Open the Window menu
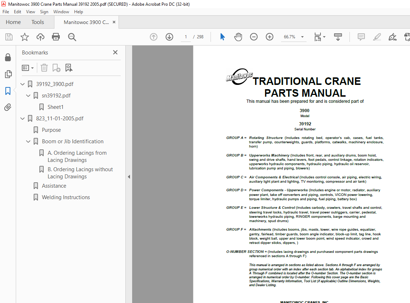 [x=61, y=12]
